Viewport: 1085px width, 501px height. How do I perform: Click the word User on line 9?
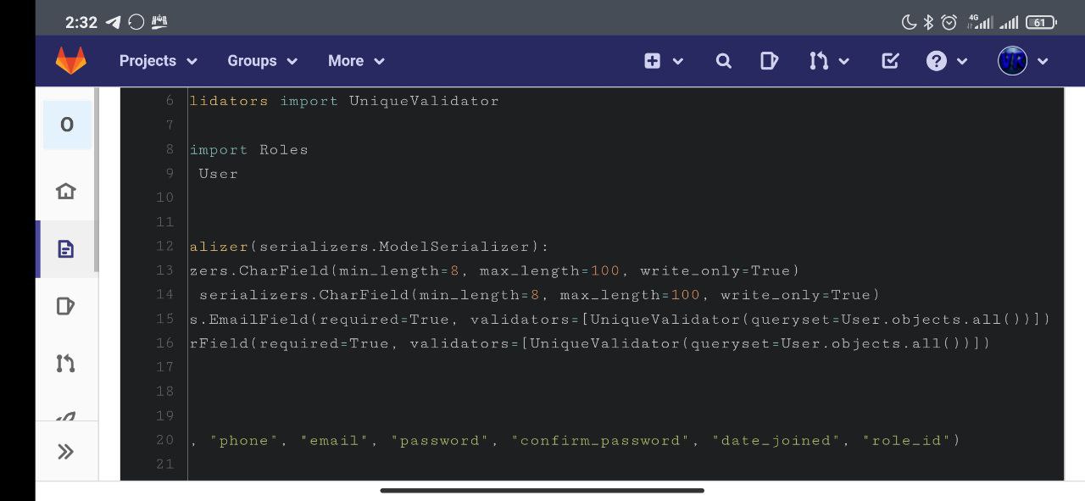(219, 174)
